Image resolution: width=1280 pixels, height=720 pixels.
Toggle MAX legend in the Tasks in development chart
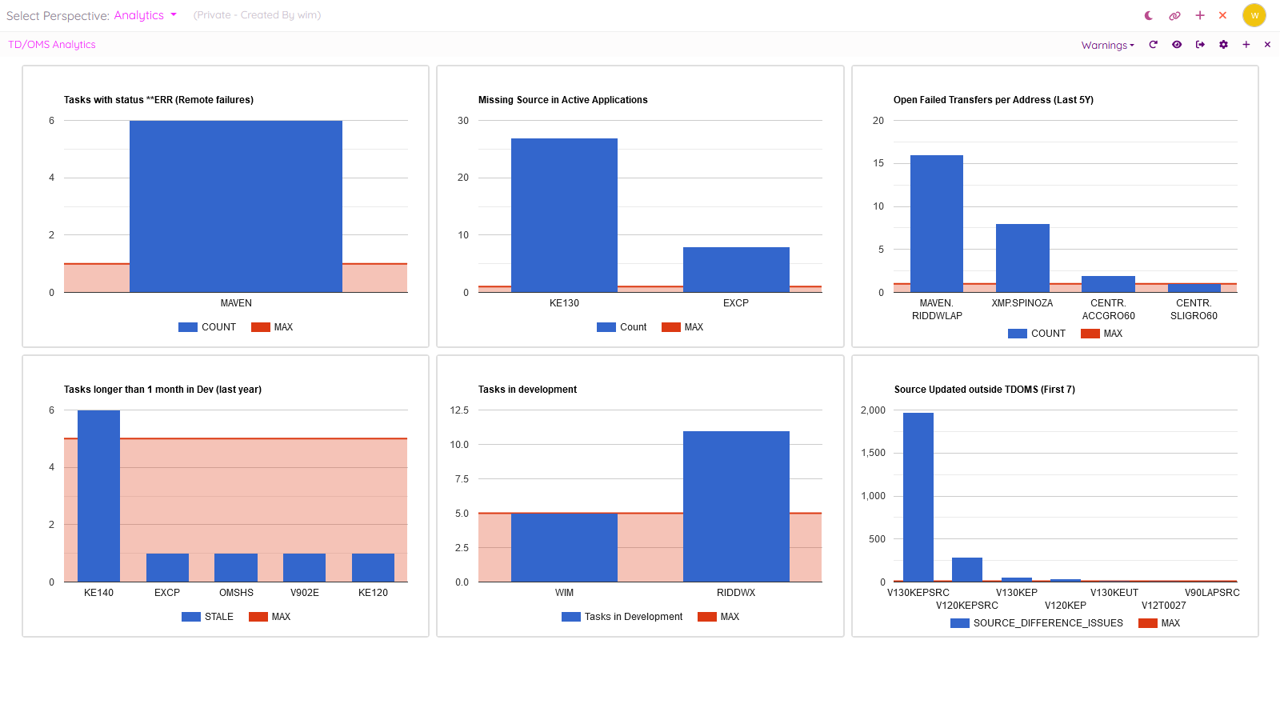(718, 617)
